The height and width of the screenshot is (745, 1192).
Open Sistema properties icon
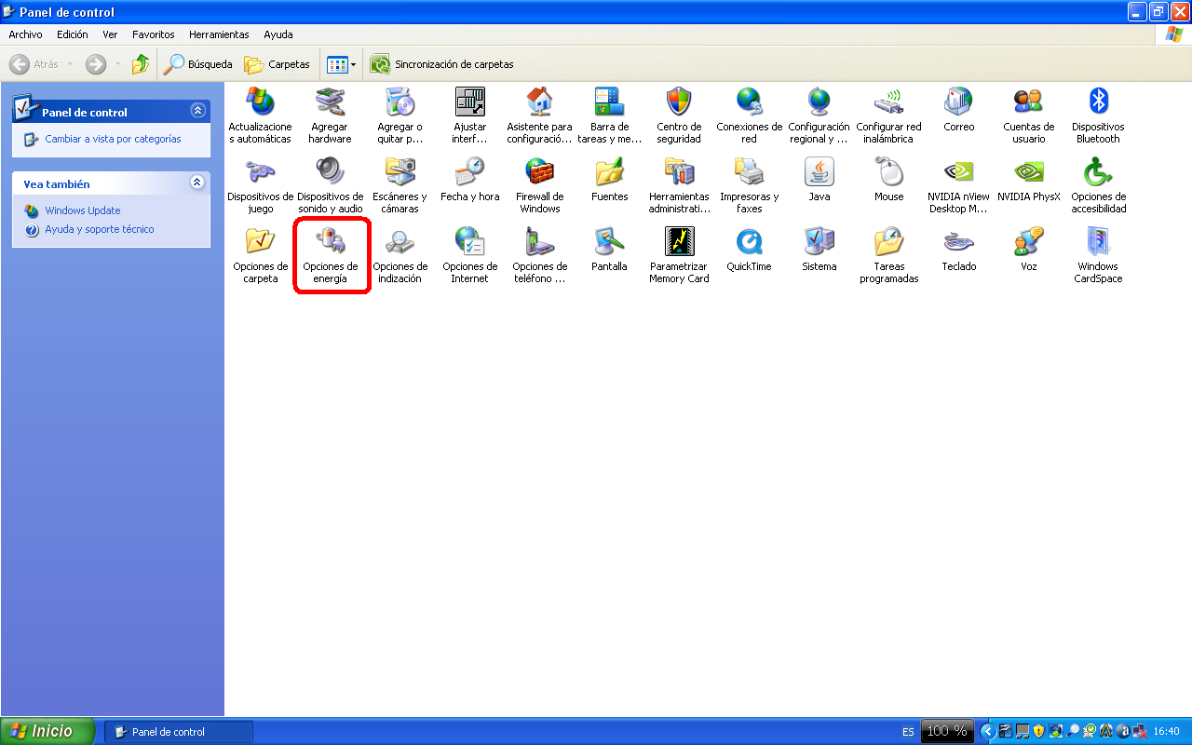[x=819, y=250]
